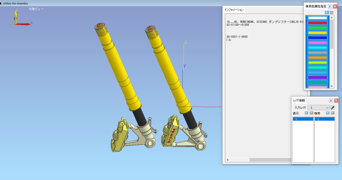Collapse the 検索色属性指定 panel with chevron icon
This screenshot has width=342, height=180.
330,7
